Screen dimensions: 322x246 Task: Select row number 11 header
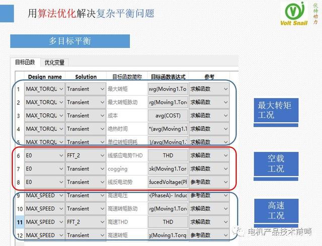18,222
